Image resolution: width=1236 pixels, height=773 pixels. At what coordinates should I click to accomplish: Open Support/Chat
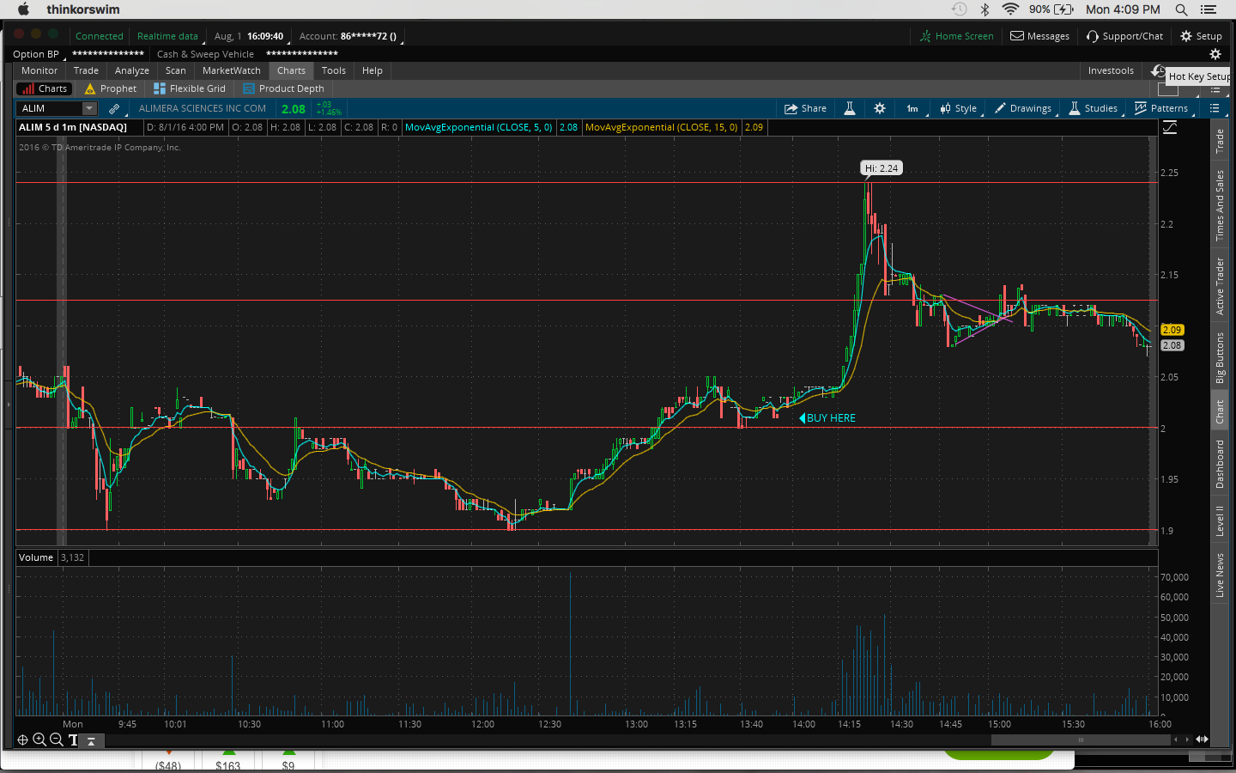tap(1124, 36)
